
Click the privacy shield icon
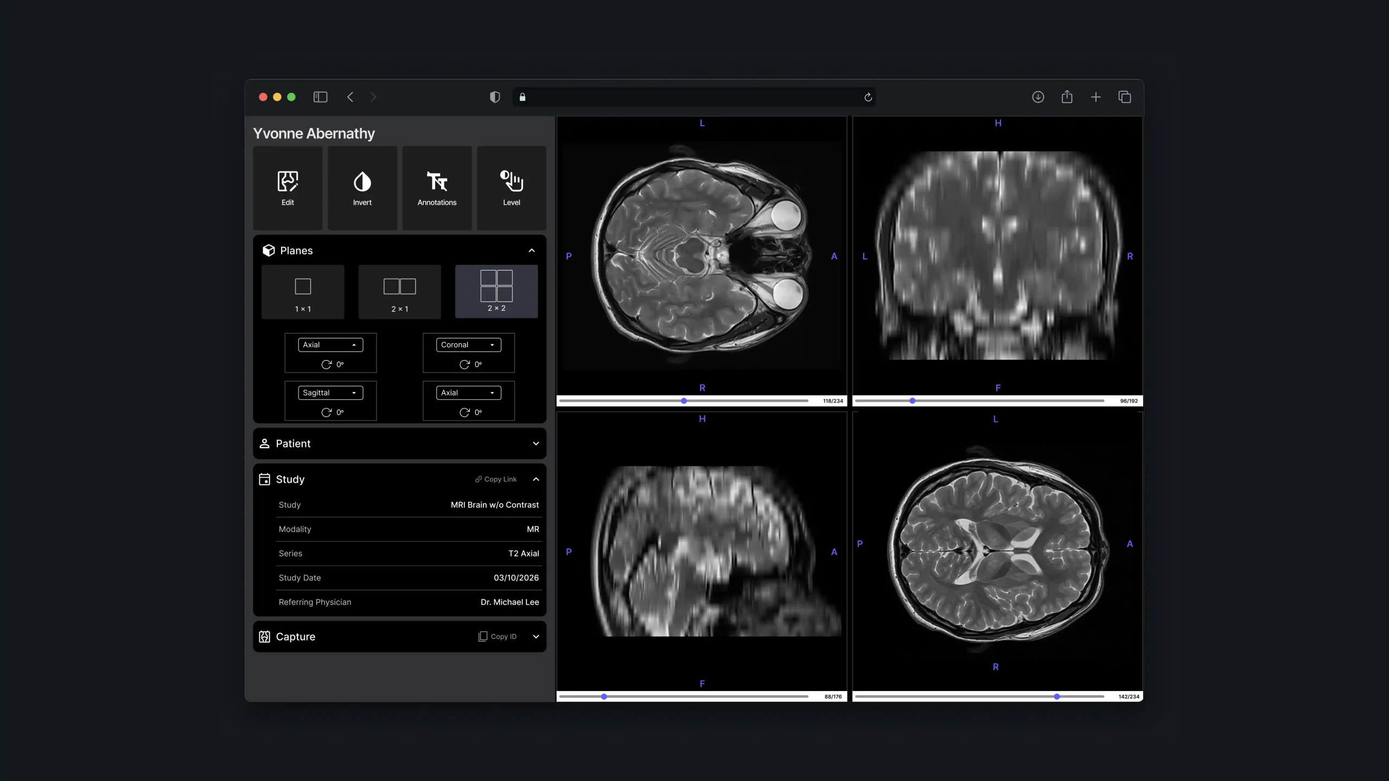(x=495, y=97)
